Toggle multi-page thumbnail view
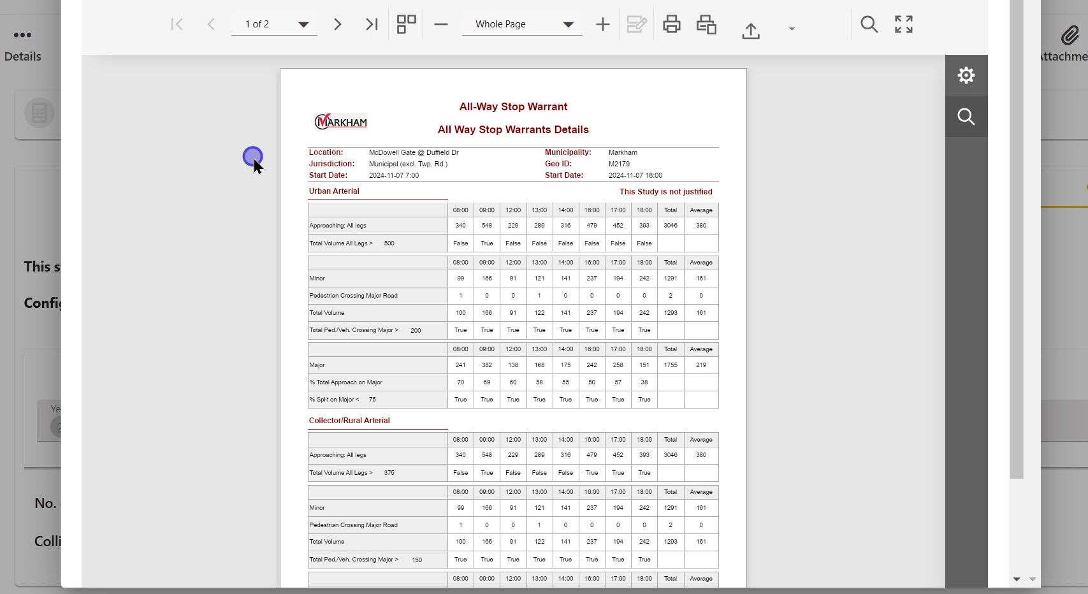The image size is (1088, 594). [x=406, y=25]
